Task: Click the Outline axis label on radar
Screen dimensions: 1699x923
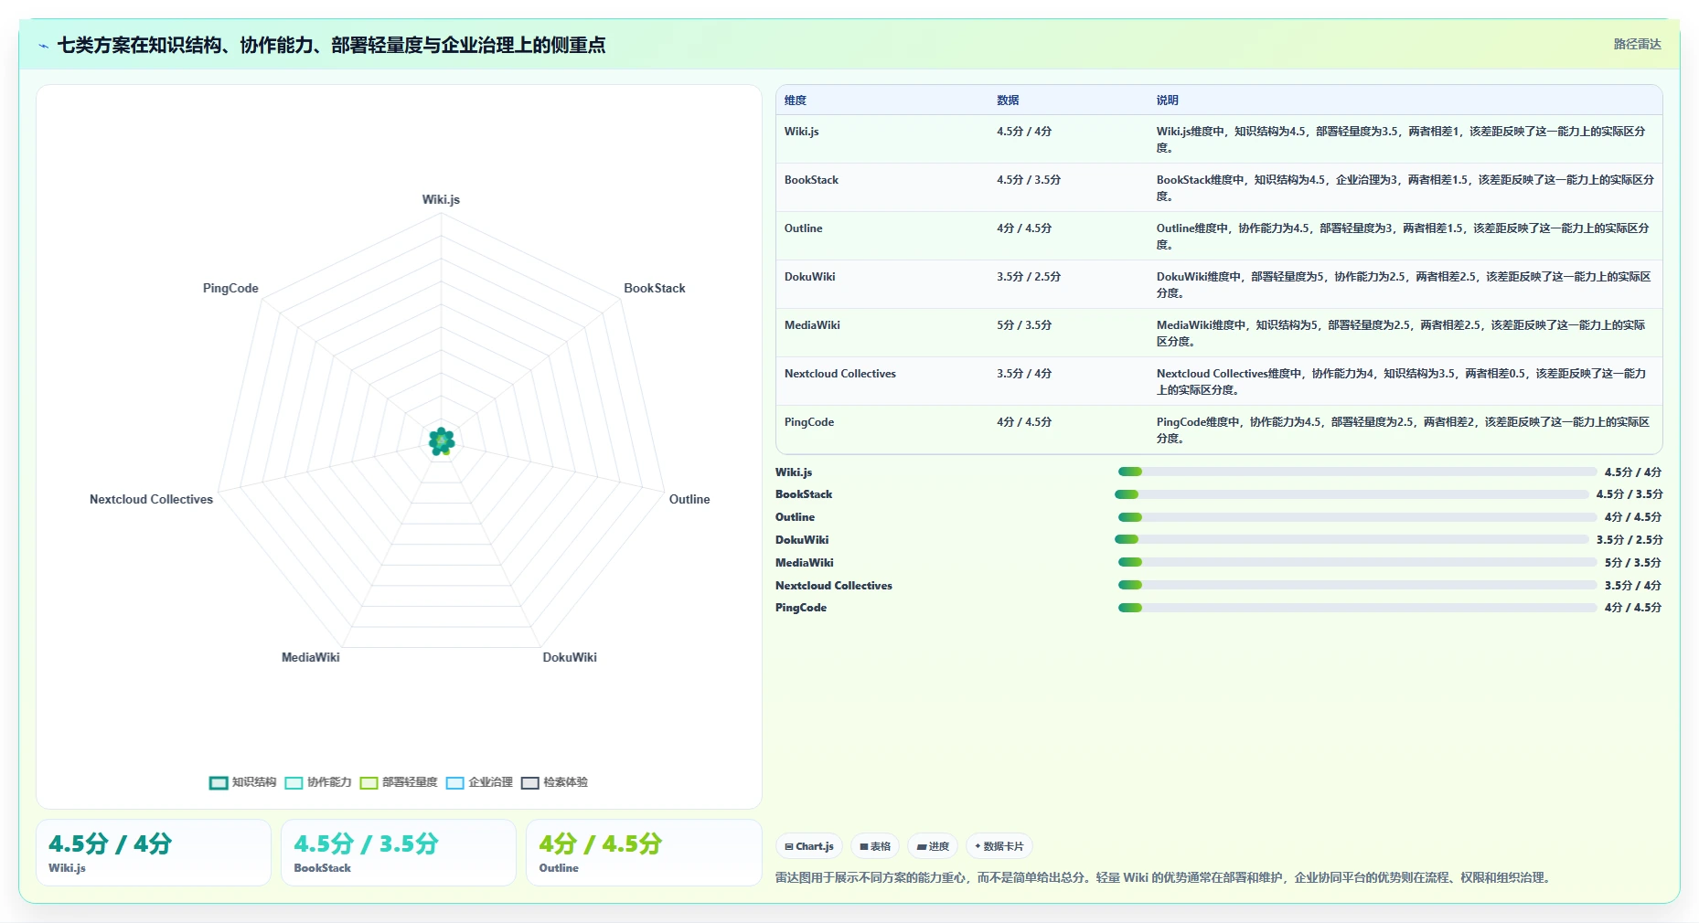Action: [x=689, y=499]
